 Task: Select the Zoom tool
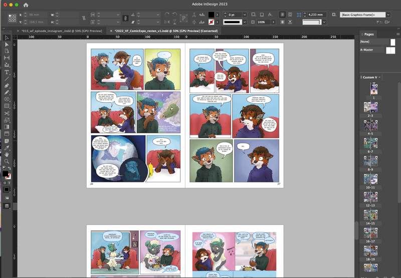7,161
